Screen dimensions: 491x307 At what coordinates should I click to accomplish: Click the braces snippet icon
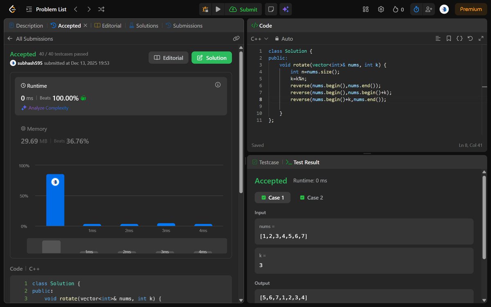click(459, 38)
